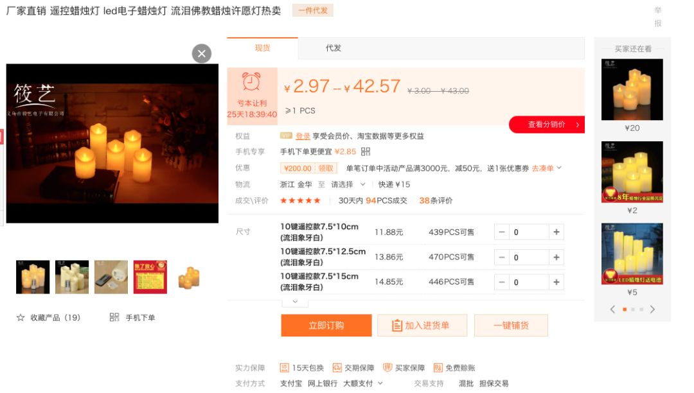Expand more size options below the list
Viewport: 694px width, 393px height.
(x=295, y=301)
